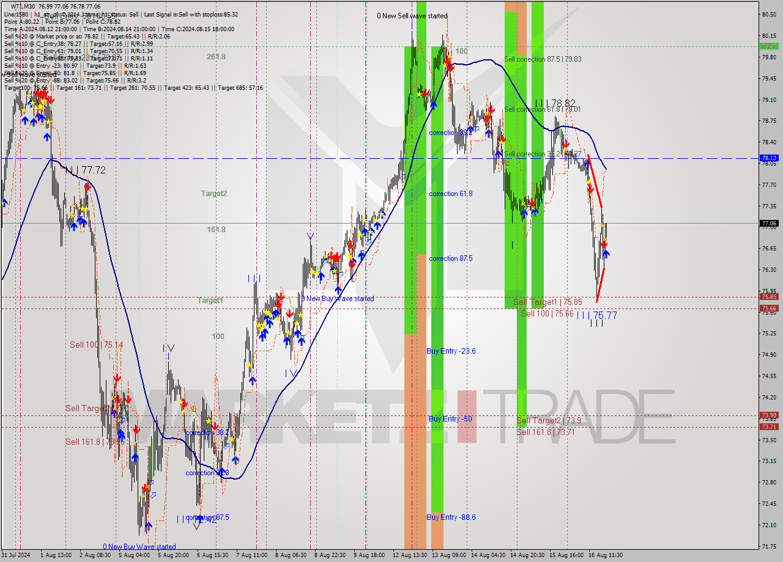Select 'Sell correction 87.5 | 79.83' label
The height and width of the screenshot is (562, 783).
tap(543, 59)
